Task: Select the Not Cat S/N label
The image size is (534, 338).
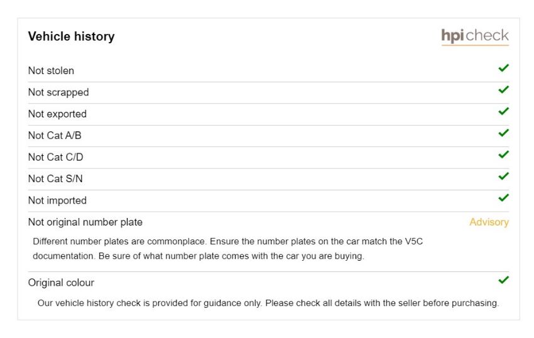Action: point(55,178)
